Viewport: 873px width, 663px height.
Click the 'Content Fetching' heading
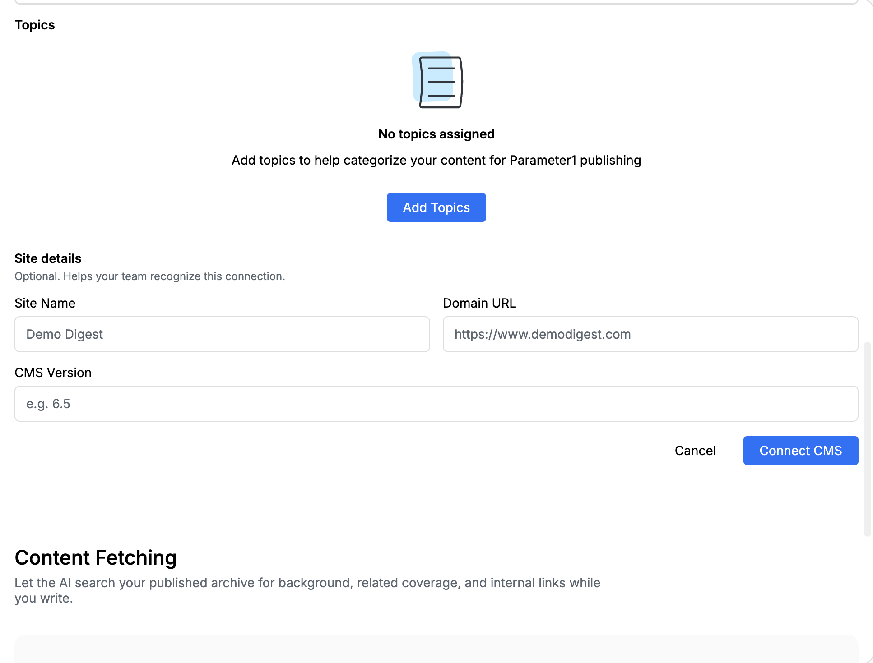click(96, 557)
